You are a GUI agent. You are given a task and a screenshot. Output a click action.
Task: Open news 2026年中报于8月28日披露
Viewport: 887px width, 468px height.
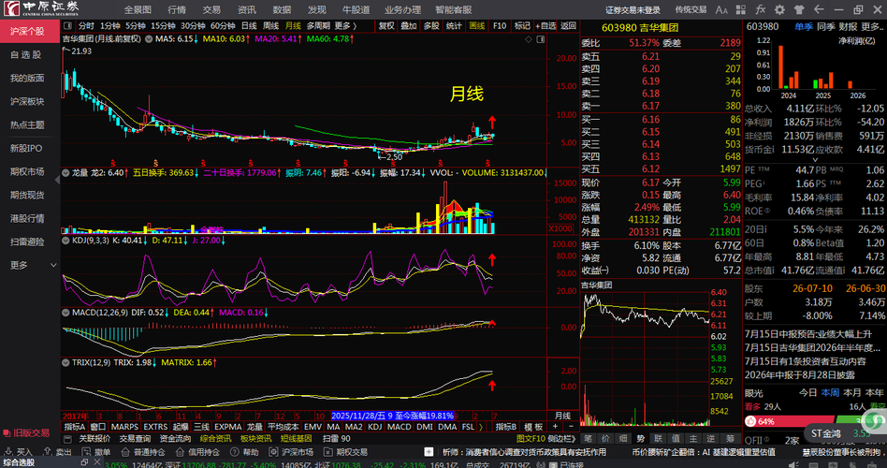pyautogui.click(x=800, y=374)
